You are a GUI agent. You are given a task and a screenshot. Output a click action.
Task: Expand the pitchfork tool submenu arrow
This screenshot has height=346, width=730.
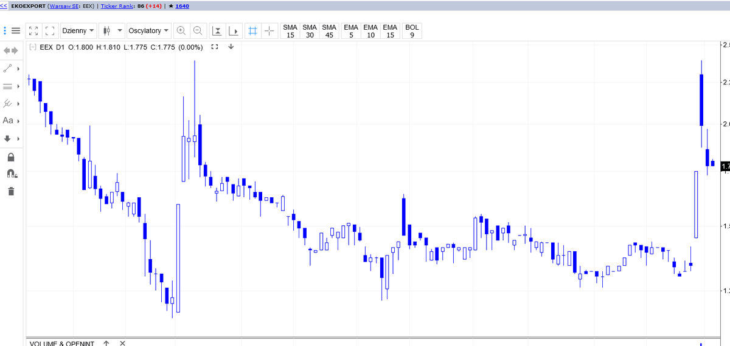(19, 104)
